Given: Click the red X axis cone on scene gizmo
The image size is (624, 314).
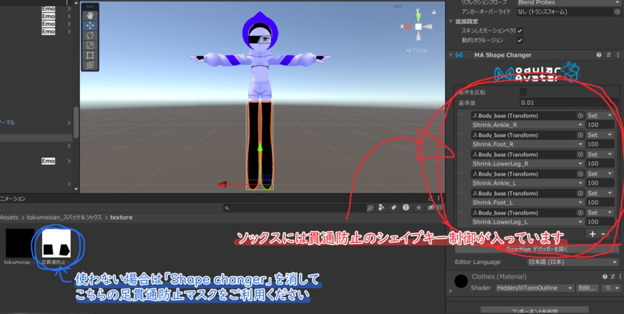Looking at the screenshot, I should [409, 27].
